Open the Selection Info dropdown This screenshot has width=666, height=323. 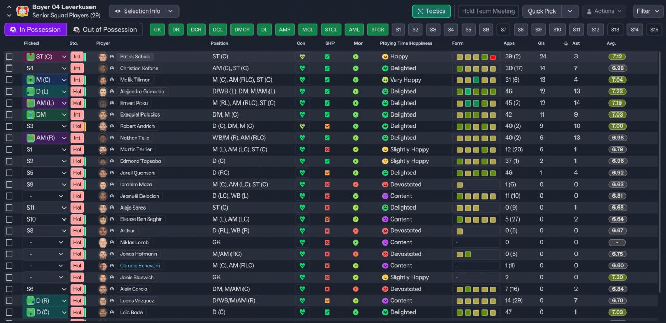[144, 11]
